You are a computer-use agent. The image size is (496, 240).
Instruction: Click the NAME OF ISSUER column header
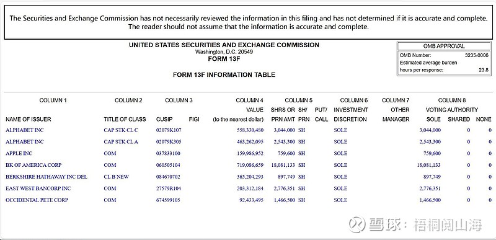pos(28,120)
